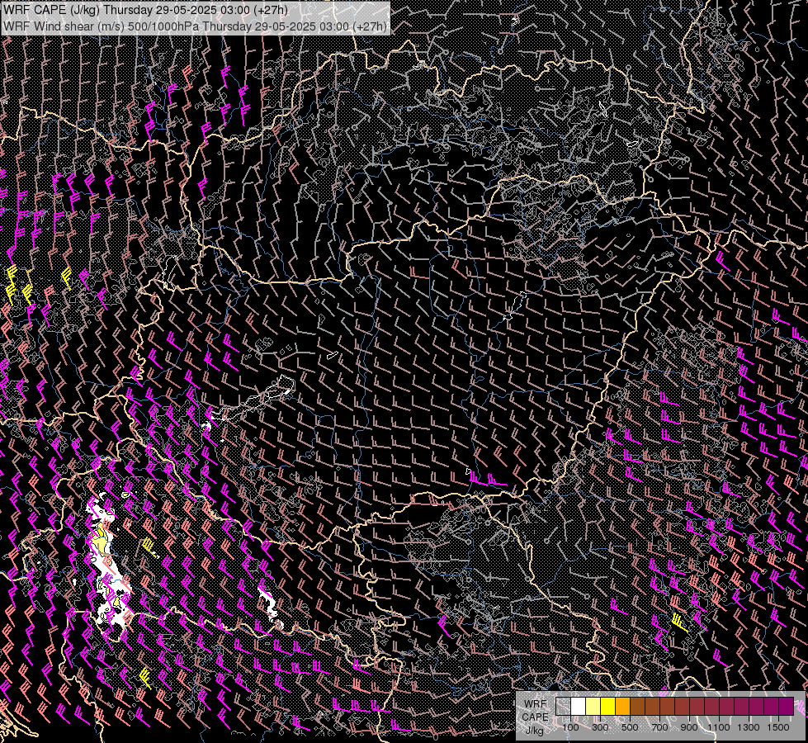This screenshot has width=808, height=743.
Task: Click the 500 legend value
Action: (x=630, y=727)
